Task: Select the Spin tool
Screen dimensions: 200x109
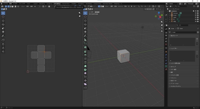Action: pos(85,70)
